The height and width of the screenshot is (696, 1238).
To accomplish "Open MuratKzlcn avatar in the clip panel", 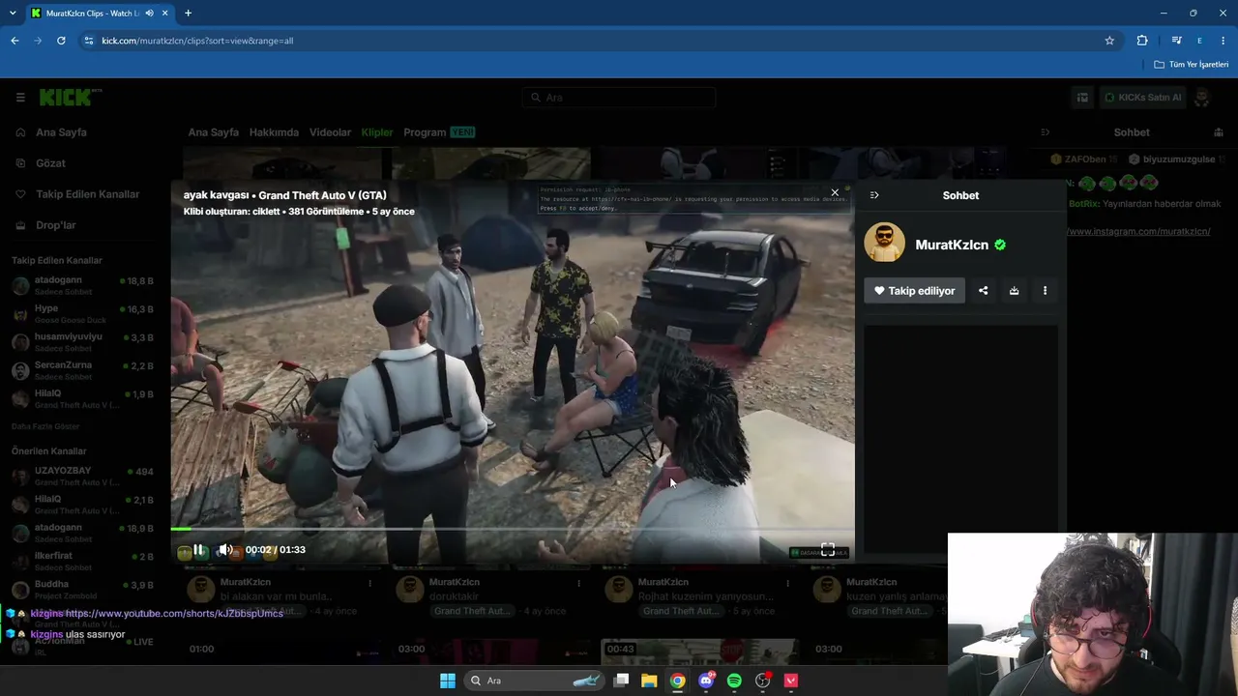I will (884, 244).
